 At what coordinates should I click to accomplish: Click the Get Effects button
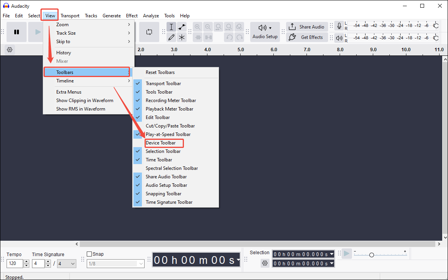pos(307,37)
